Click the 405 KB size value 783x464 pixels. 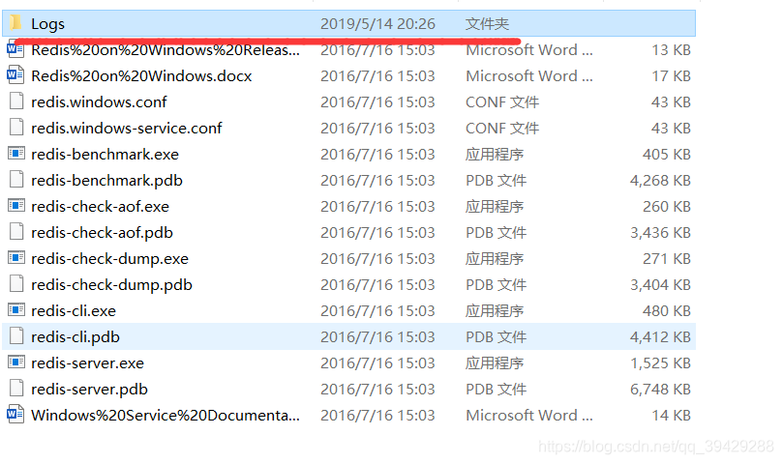[x=667, y=154]
